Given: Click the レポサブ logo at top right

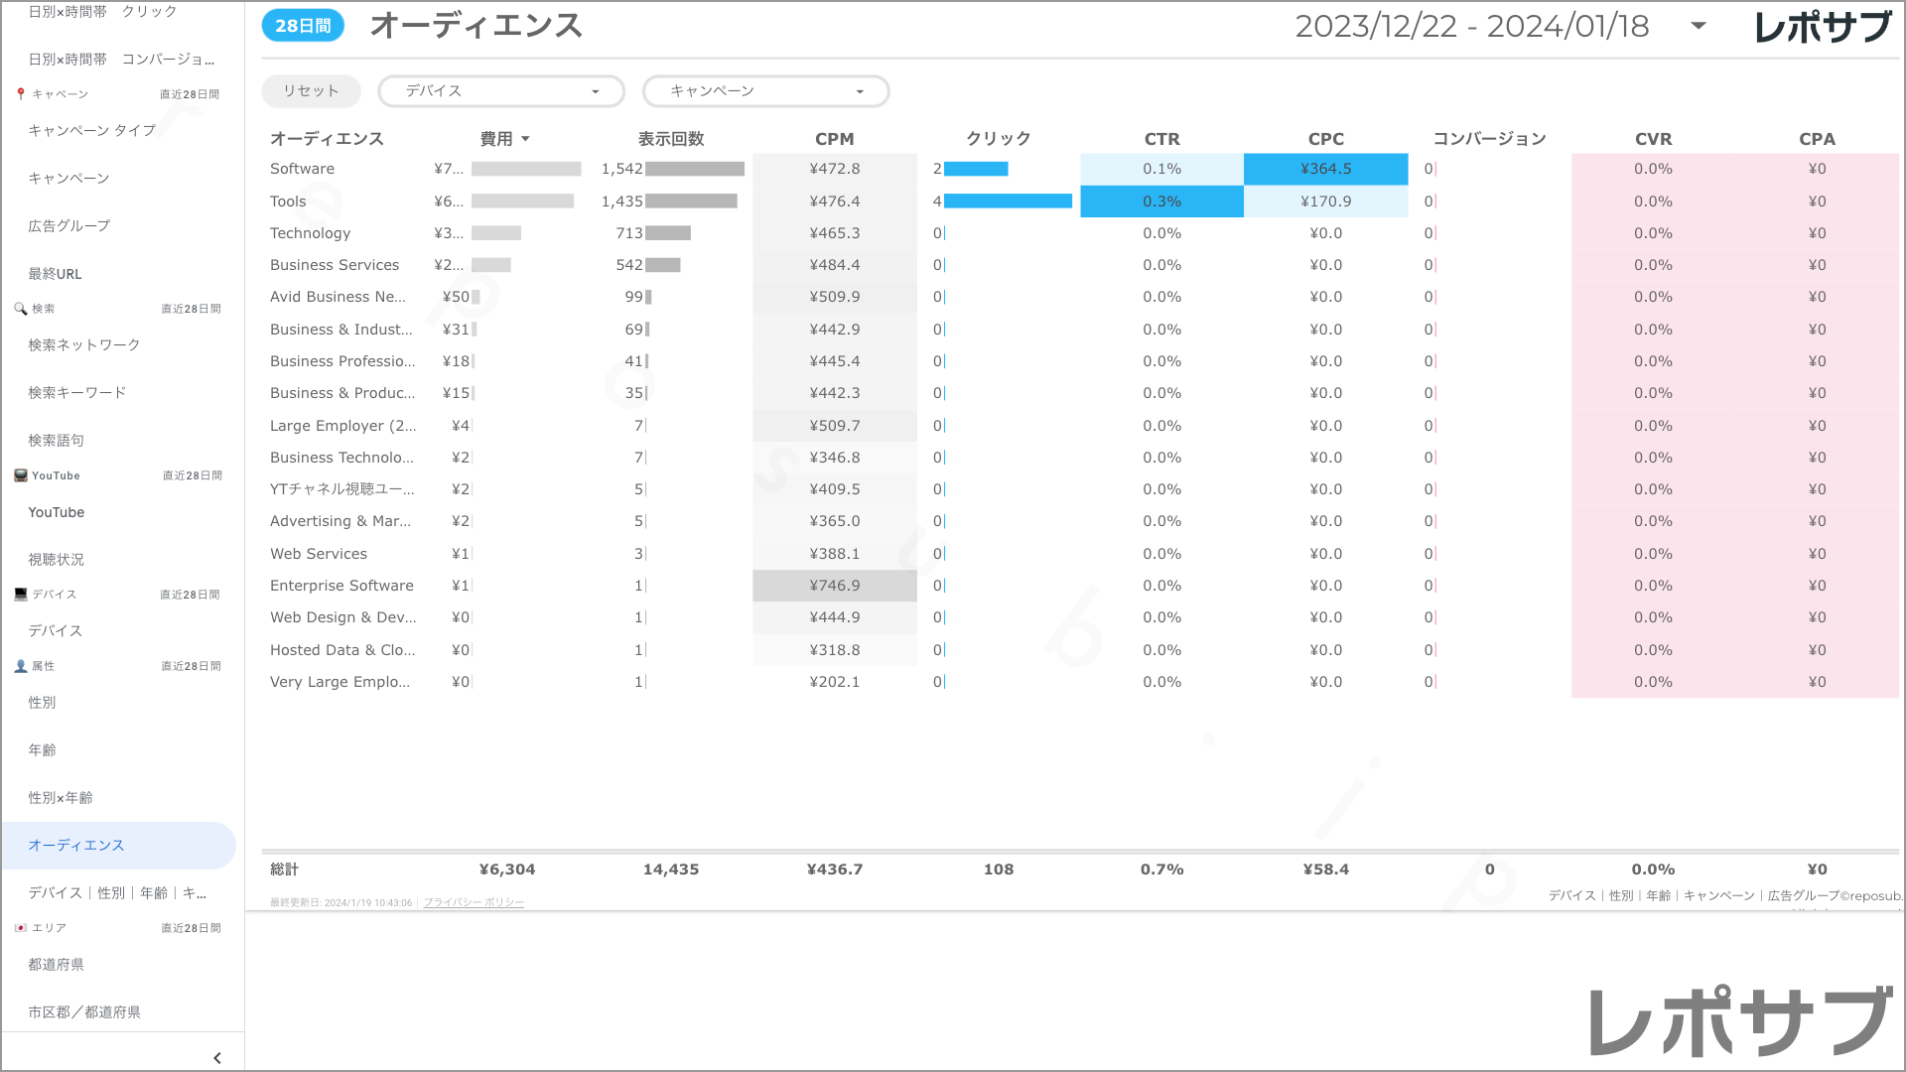Looking at the screenshot, I should pos(1823,27).
